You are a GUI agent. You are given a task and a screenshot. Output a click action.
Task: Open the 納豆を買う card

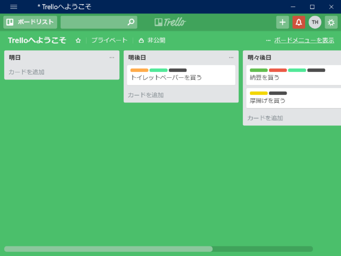294,75
